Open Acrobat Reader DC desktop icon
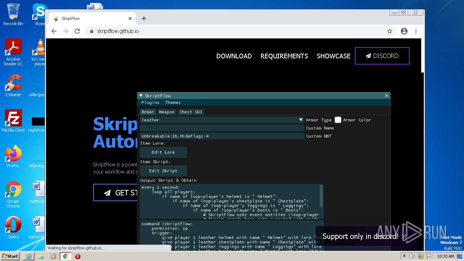464x261 pixels. [13, 52]
